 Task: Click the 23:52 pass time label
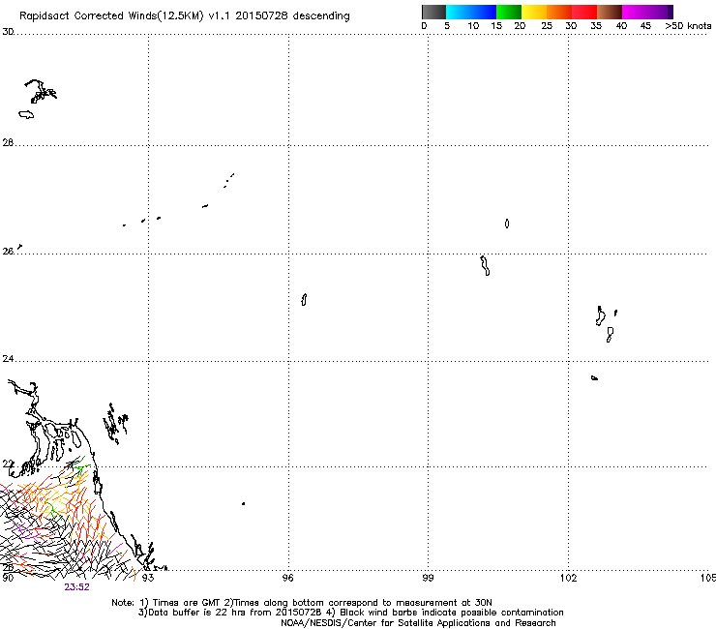coord(76,587)
